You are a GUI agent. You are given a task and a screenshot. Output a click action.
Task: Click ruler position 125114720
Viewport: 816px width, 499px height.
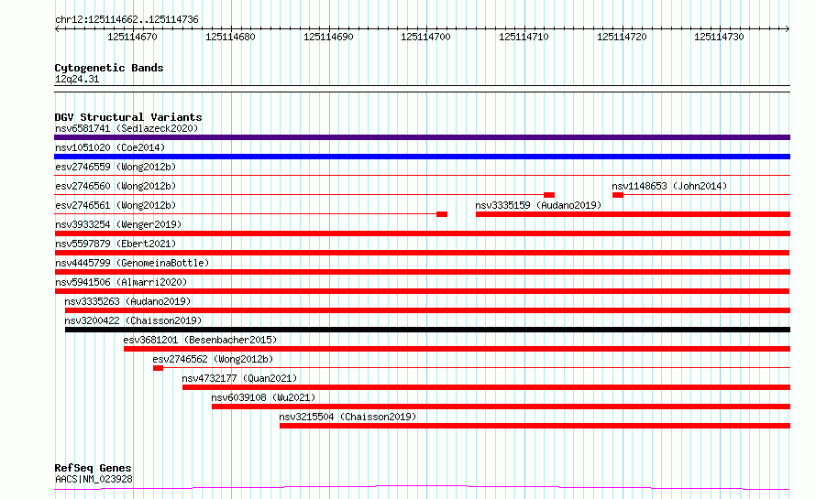point(622,37)
